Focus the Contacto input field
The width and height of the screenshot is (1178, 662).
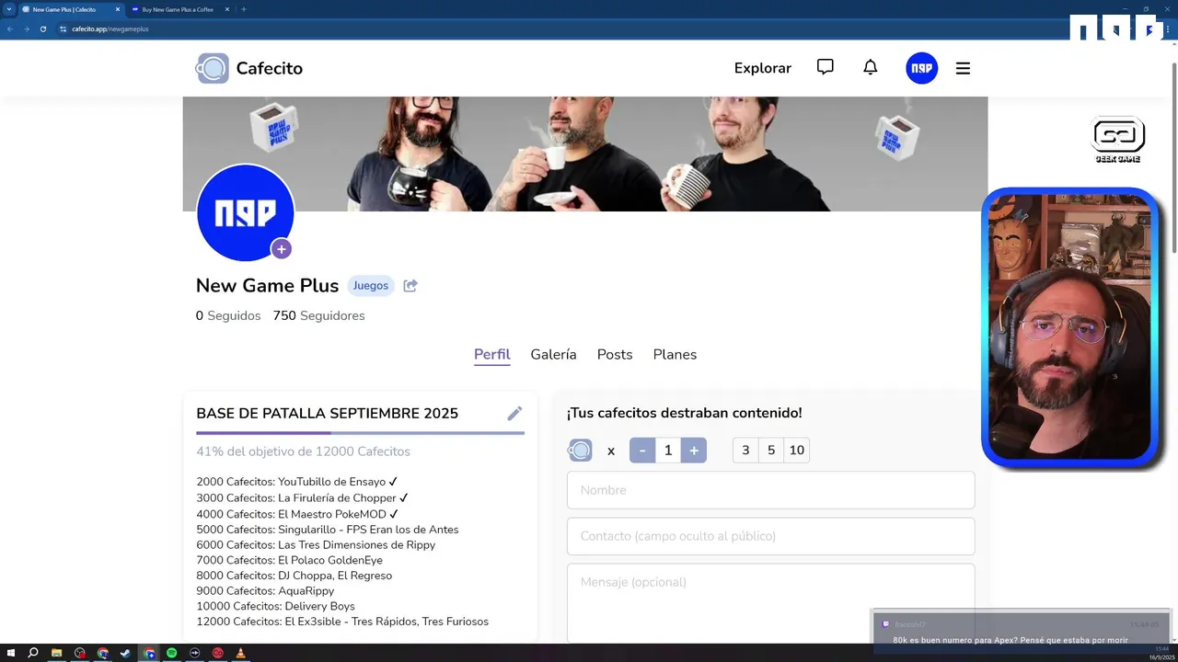coord(770,536)
